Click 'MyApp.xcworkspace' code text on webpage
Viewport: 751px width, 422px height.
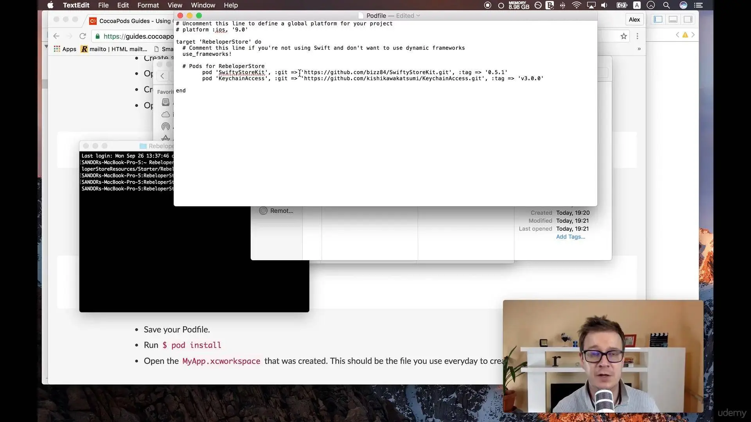[x=221, y=361]
